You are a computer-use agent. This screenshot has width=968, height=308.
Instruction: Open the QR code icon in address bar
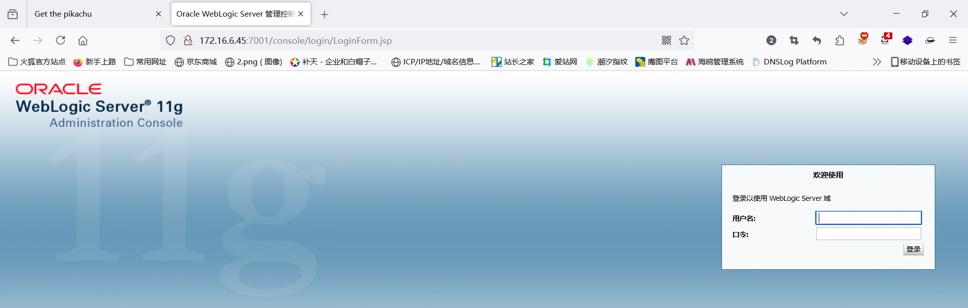pos(667,40)
